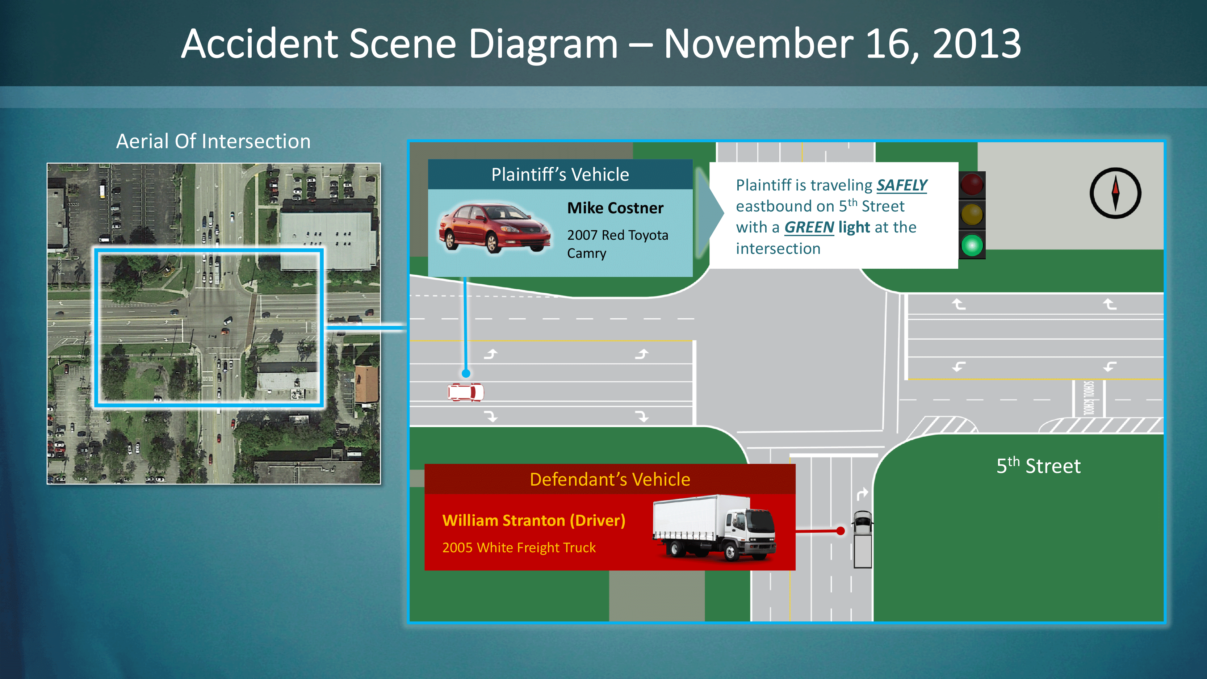Click the blue endpoint dot above the red car
The image size is (1207, 679).
tap(466, 373)
